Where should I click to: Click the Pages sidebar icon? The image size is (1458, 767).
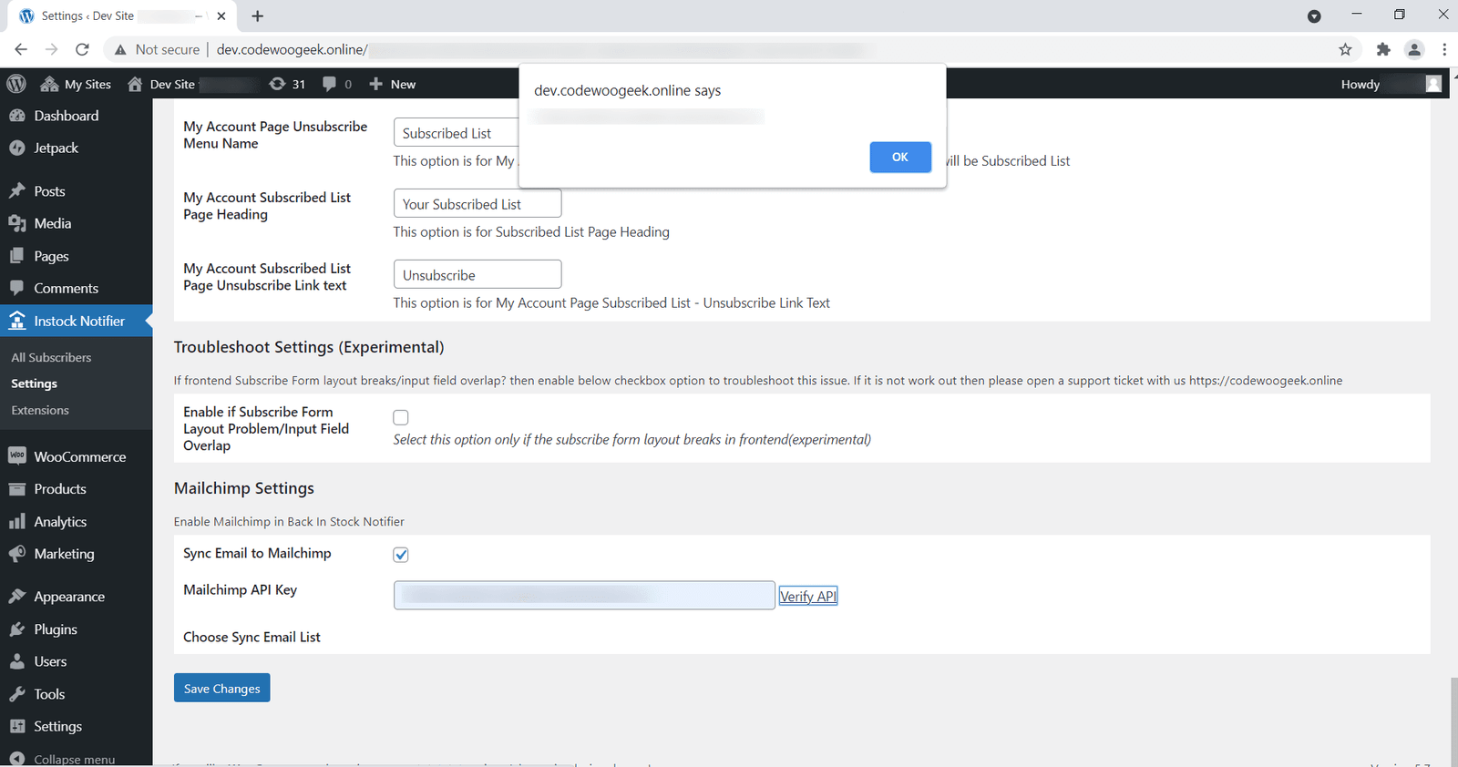[x=16, y=256]
